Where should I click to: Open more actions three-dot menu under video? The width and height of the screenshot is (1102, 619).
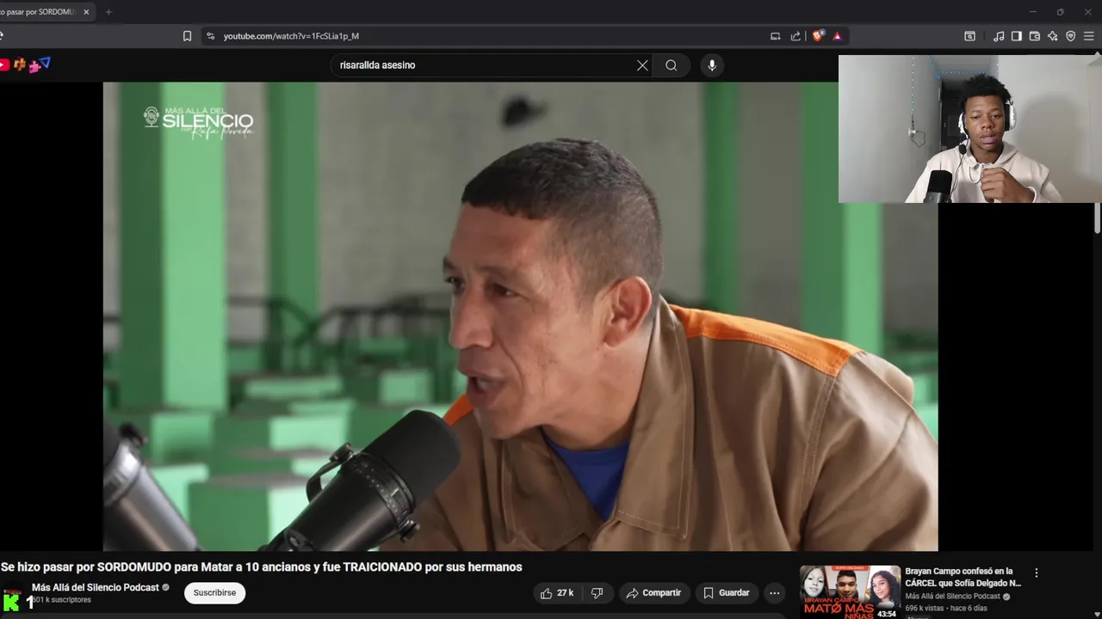click(775, 593)
